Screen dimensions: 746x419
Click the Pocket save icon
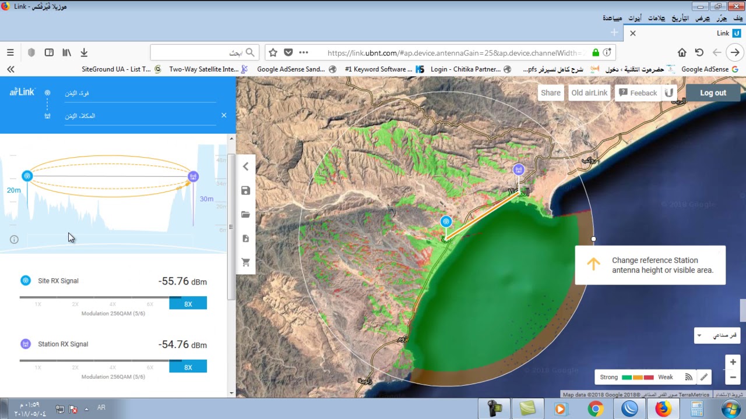pyautogui.click(x=288, y=52)
